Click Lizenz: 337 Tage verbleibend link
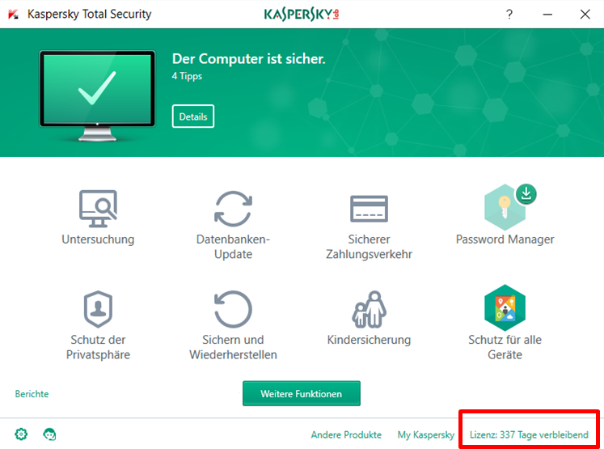604x449 pixels. click(529, 434)
